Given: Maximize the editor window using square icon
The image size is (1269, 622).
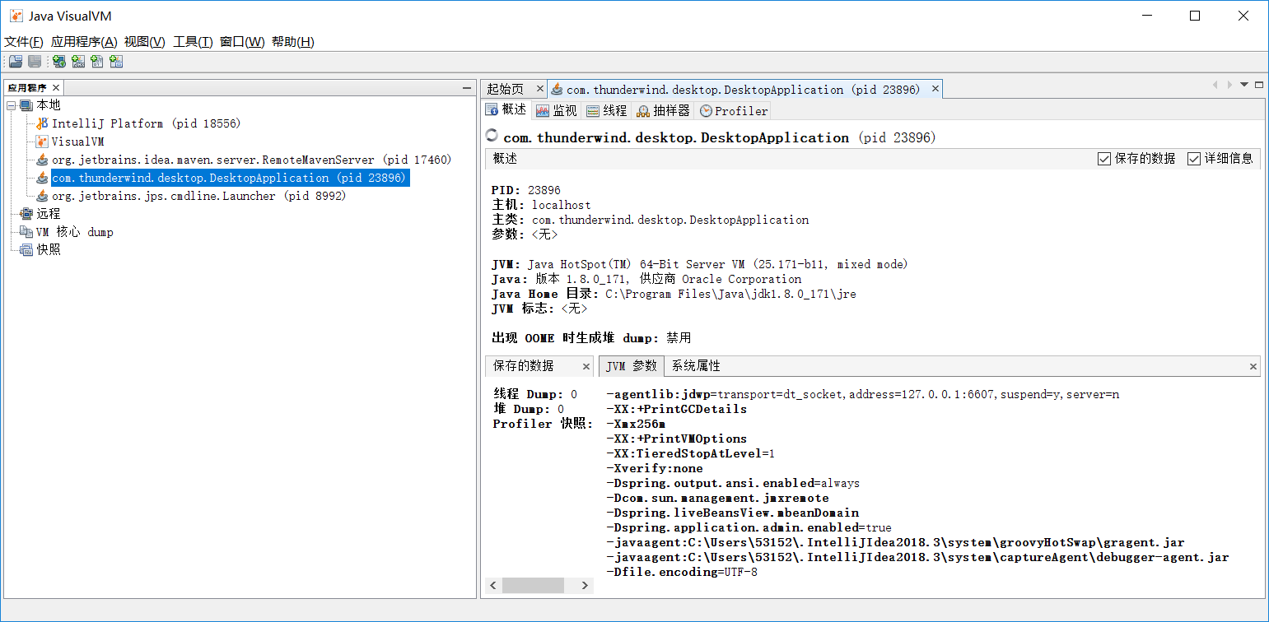Looking at the screenshot, I should (1259, 84).
